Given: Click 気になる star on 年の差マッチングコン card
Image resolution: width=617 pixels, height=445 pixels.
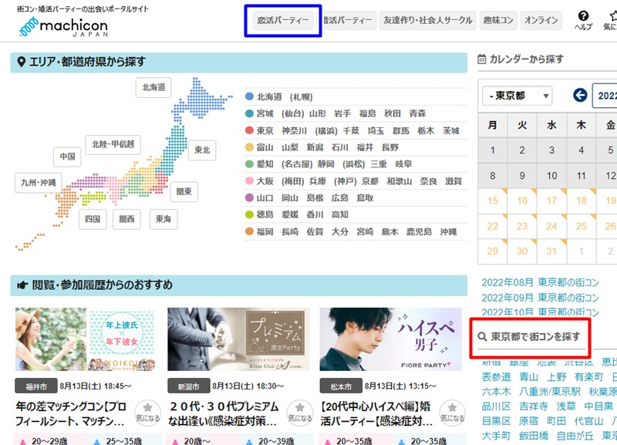Looking at the screenshot, I should (147, 412).
